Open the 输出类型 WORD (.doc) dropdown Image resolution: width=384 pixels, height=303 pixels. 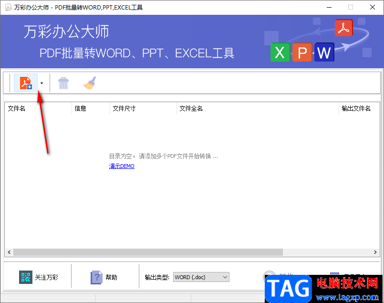click(x=201, y=277)
